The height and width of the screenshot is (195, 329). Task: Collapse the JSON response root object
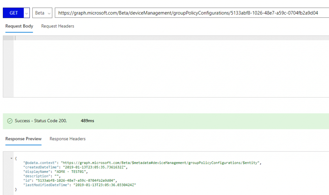tap(11, 158)
